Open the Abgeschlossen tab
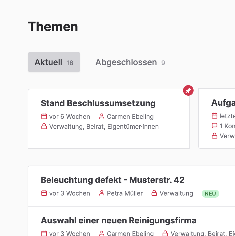 (x=130, y=62)
